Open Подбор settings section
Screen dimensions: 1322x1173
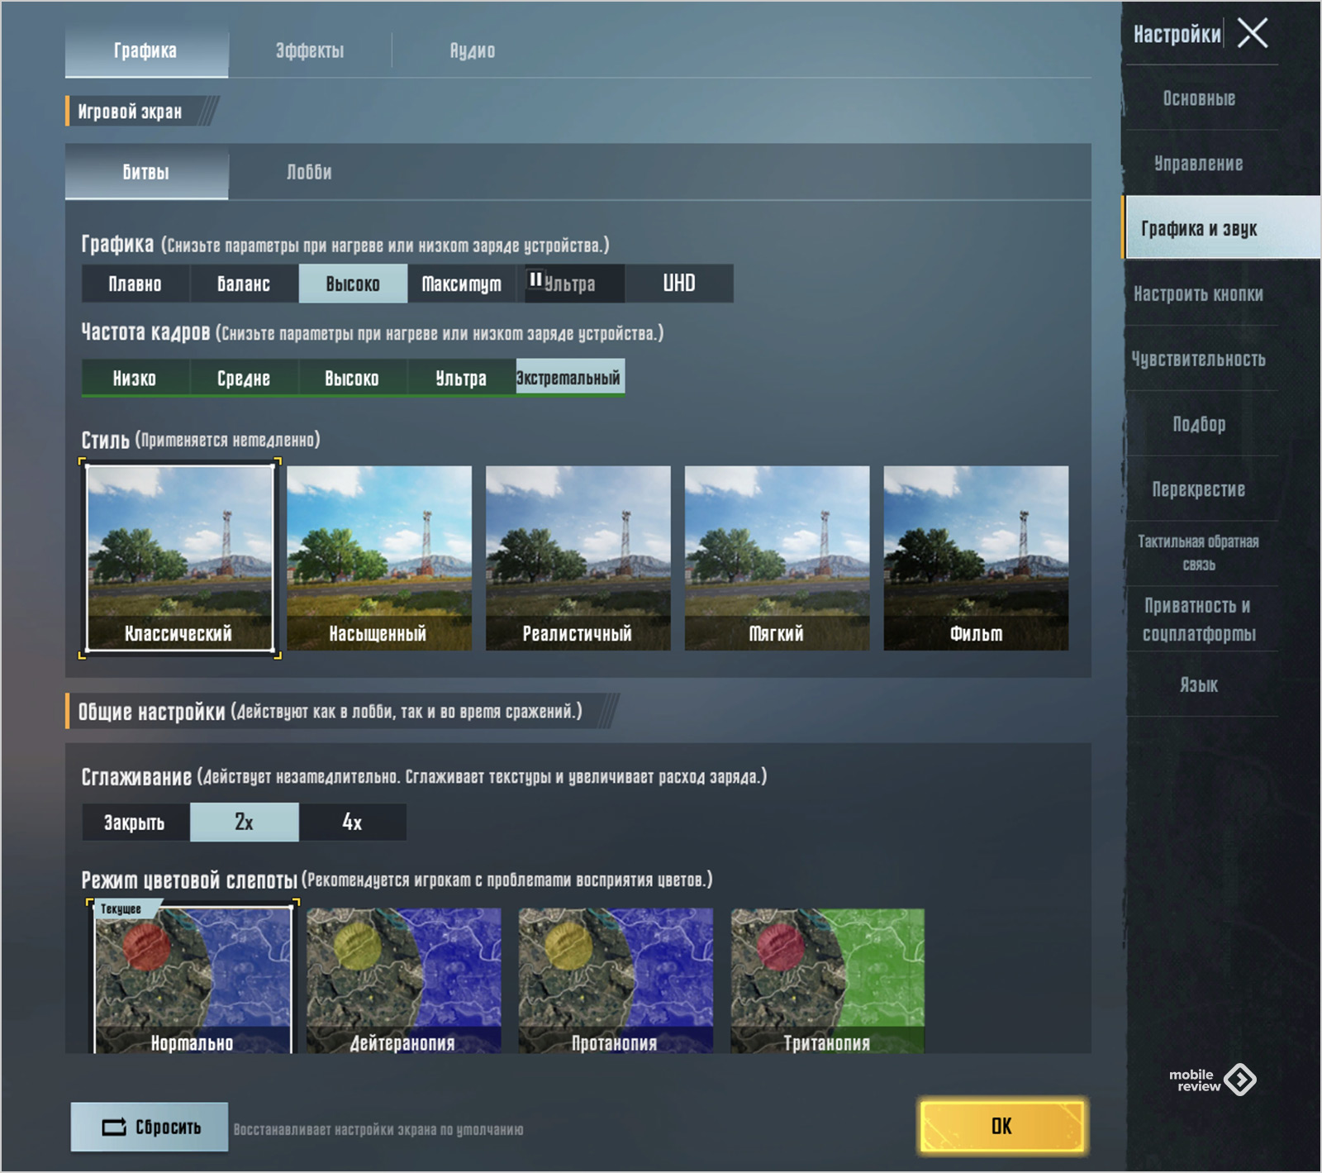(1200, 424)
